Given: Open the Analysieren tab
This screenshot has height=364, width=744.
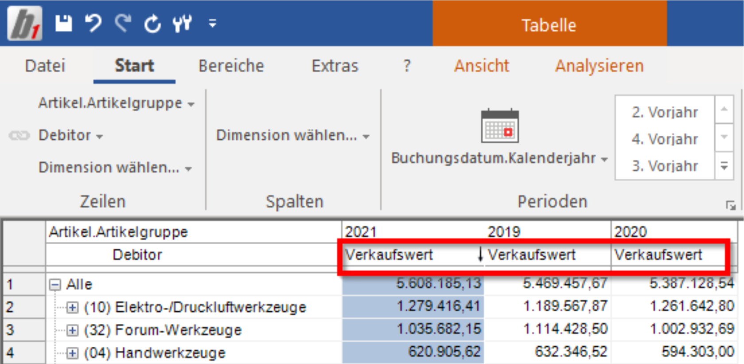Looking at the screenshot, I should pyautogui.click(x=600, y=66).
